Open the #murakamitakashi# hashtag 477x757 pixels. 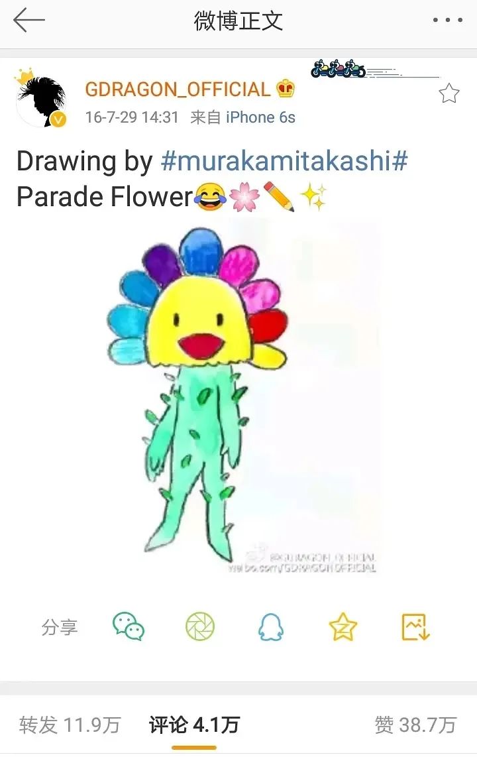(285, 161)
